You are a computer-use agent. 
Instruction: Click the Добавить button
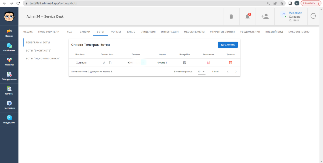pos(228,45)
